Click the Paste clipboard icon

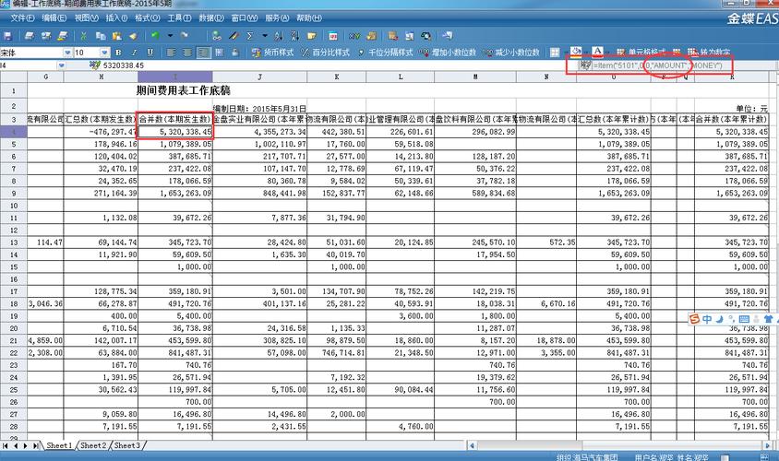point(116,36)
